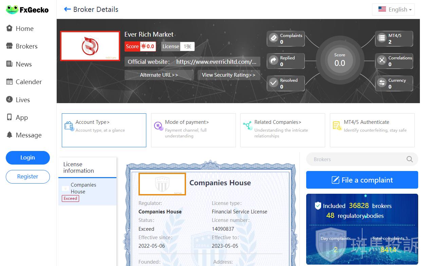426x266 pixels.
Task: Click the Replied arrow icon
Action: (x=274, y=60)
